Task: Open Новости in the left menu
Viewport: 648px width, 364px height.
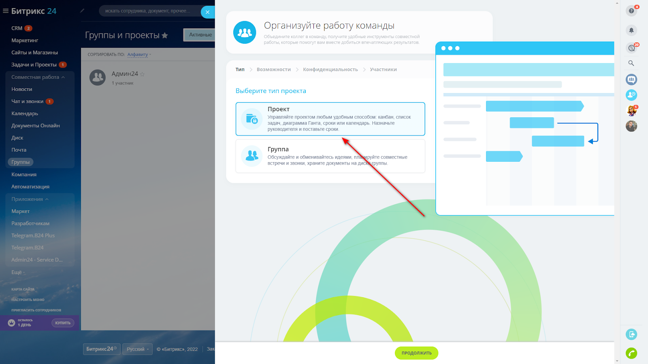Action: click(22, 89)
